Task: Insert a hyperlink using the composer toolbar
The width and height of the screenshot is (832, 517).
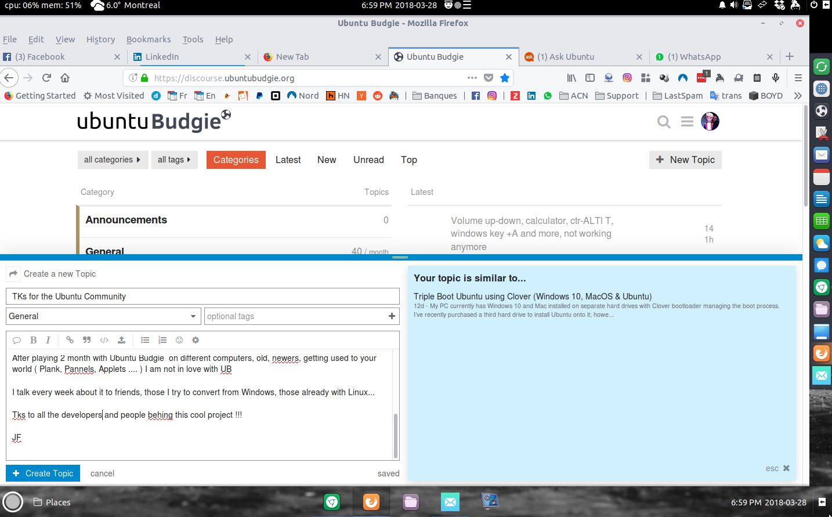Action: point(70,339)
